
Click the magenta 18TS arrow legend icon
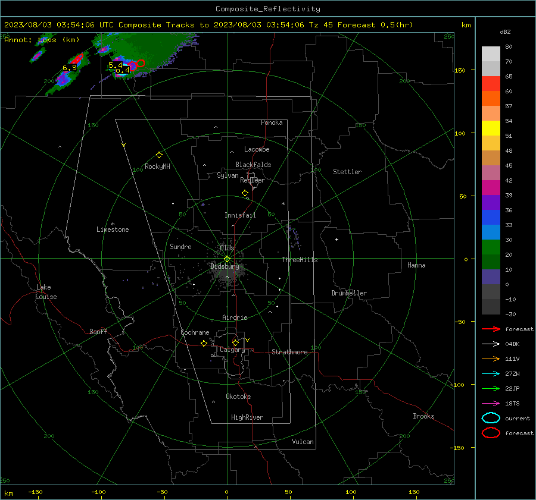coord(491,404)
